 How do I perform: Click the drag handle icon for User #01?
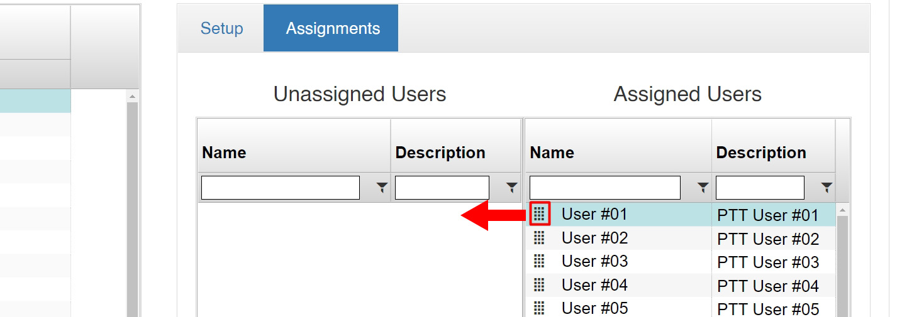(x=539, y=214)
